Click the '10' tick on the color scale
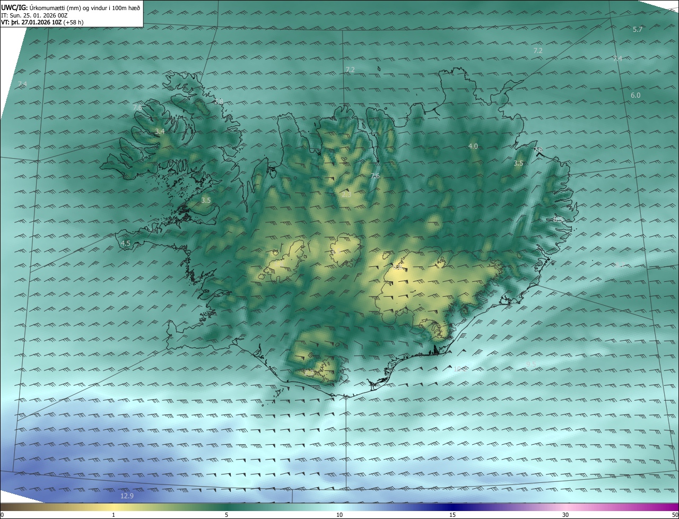Screen dimensions: 679x519 (x=339, y=515)
